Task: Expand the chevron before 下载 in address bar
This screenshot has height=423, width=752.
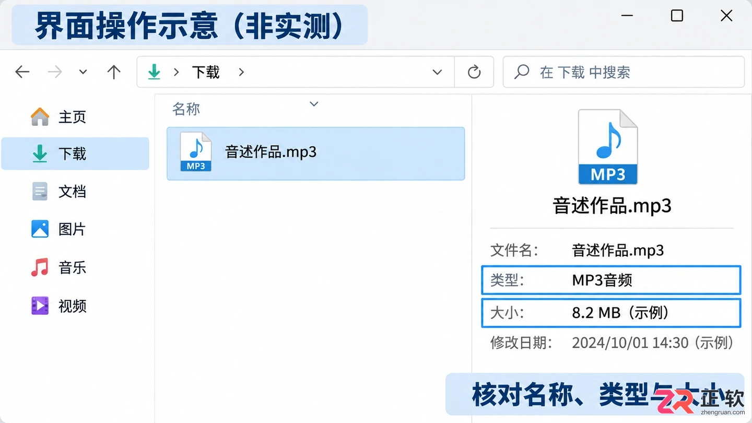Action: [x=177, y=72]
